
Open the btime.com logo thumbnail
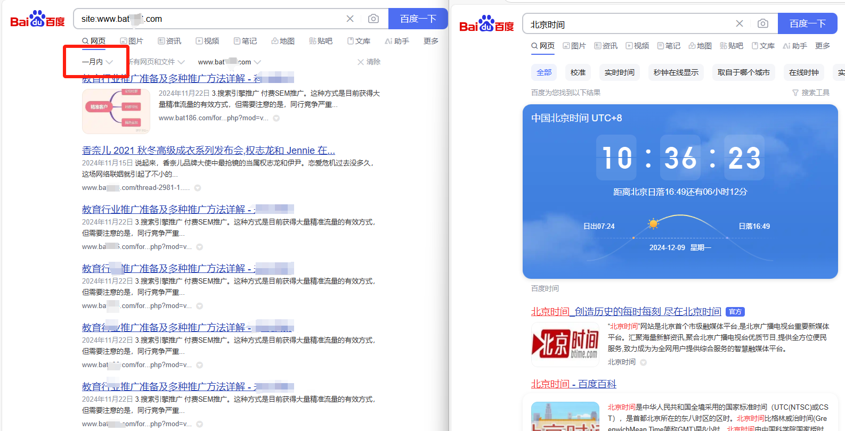(x=565, y=344)
